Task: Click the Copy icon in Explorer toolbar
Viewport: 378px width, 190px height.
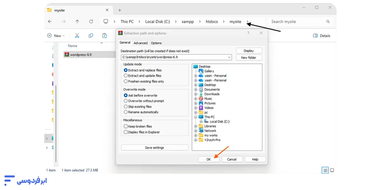Action: coord(91,36)
